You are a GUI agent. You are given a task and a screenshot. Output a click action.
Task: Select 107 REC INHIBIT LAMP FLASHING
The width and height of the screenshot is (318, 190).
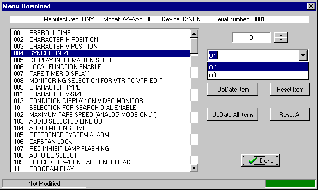click(100, 148)
